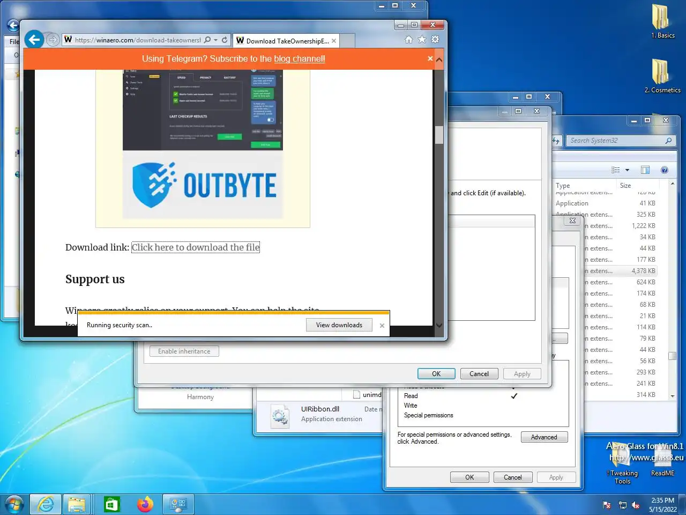Click the muted volume tray icon
Viewport: 686px width, 515px height.
click(636, 505)
